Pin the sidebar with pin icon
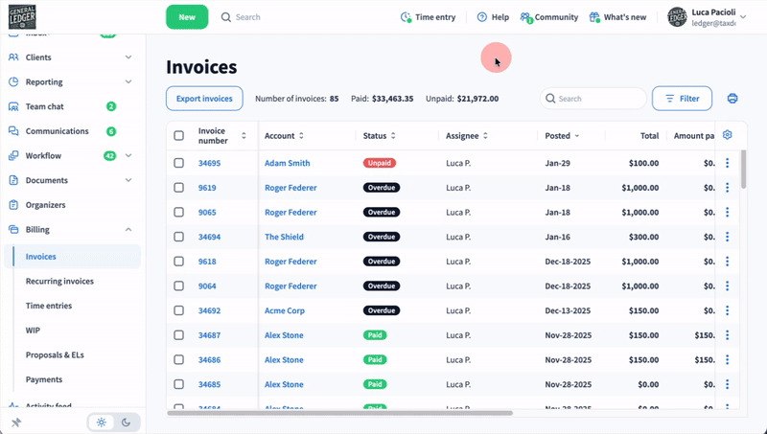This screenshot has width=767, height=434. (x=15, y=422)
